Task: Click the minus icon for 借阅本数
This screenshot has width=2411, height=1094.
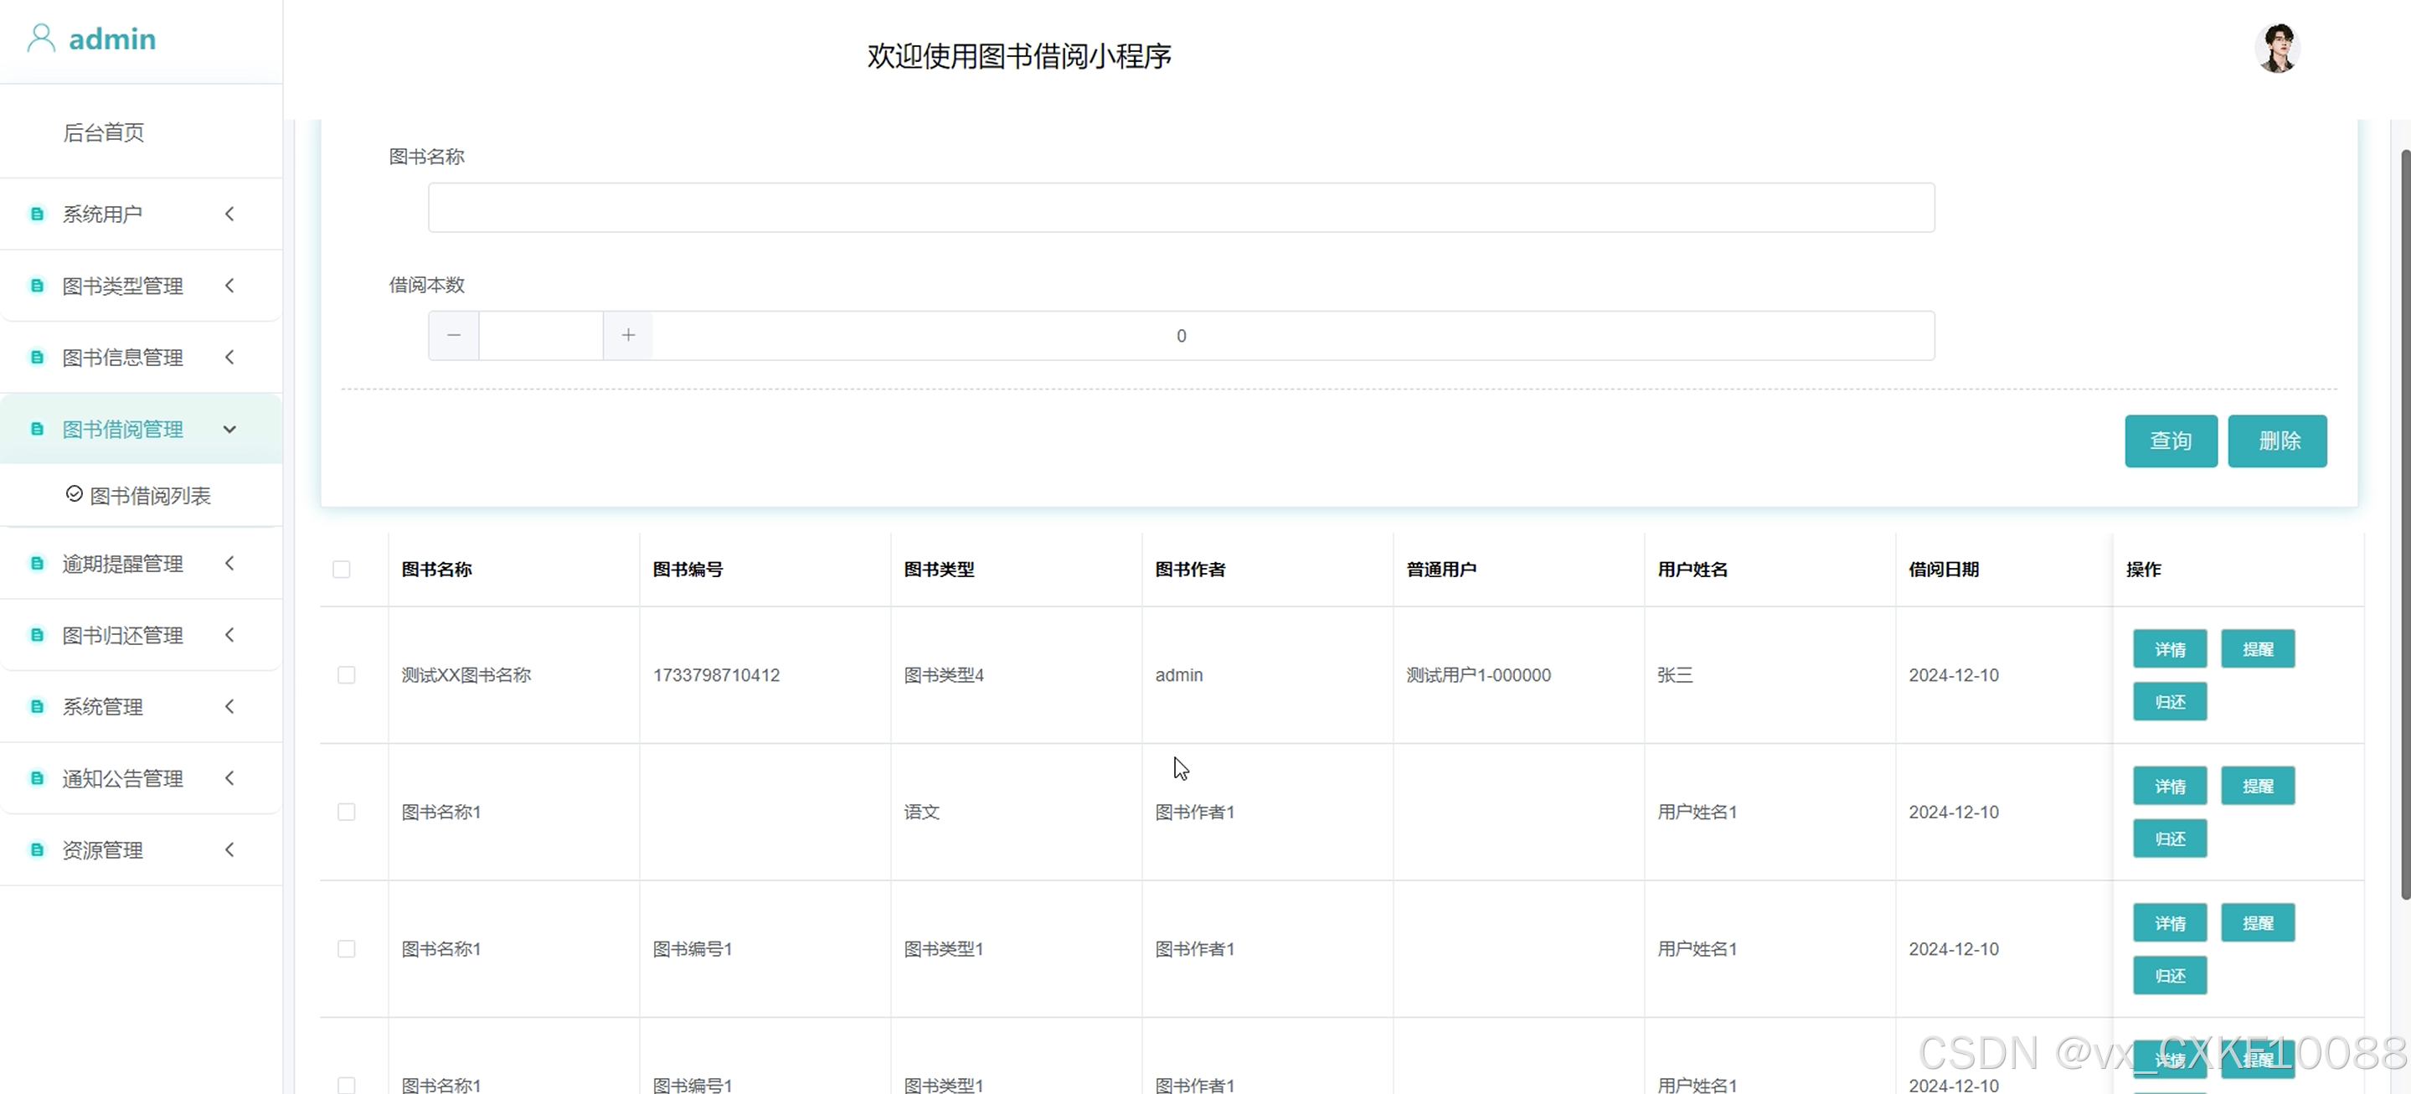Action: coord(454,335)
